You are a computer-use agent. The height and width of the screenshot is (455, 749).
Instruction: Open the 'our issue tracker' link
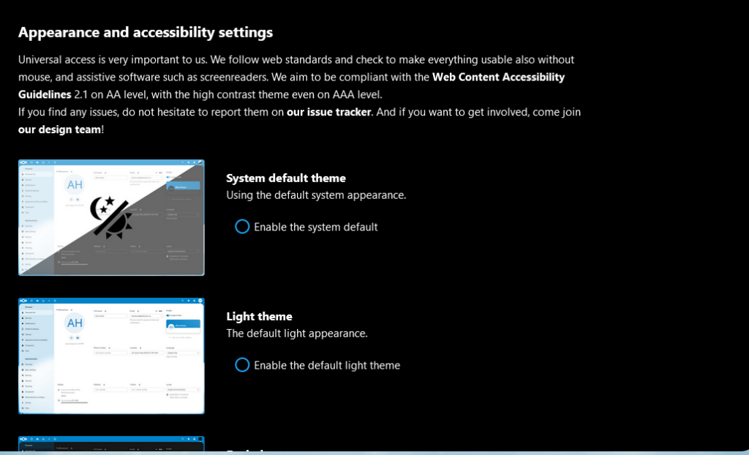click(329, 112)
